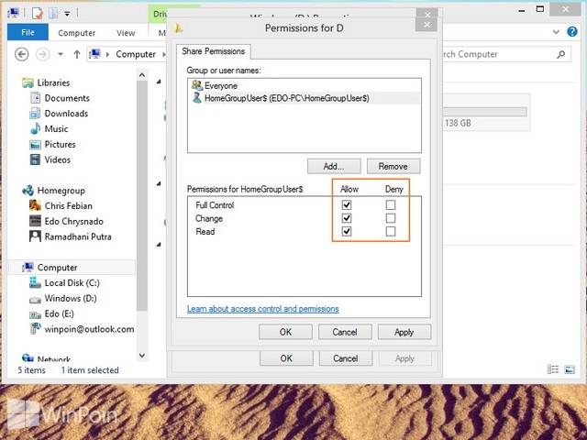Click Cancel in the Properties dialog behind
The image size is (587, 440).
pos(346,358)
